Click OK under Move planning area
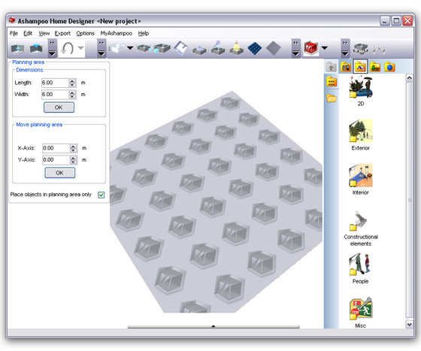 [60, 173]
